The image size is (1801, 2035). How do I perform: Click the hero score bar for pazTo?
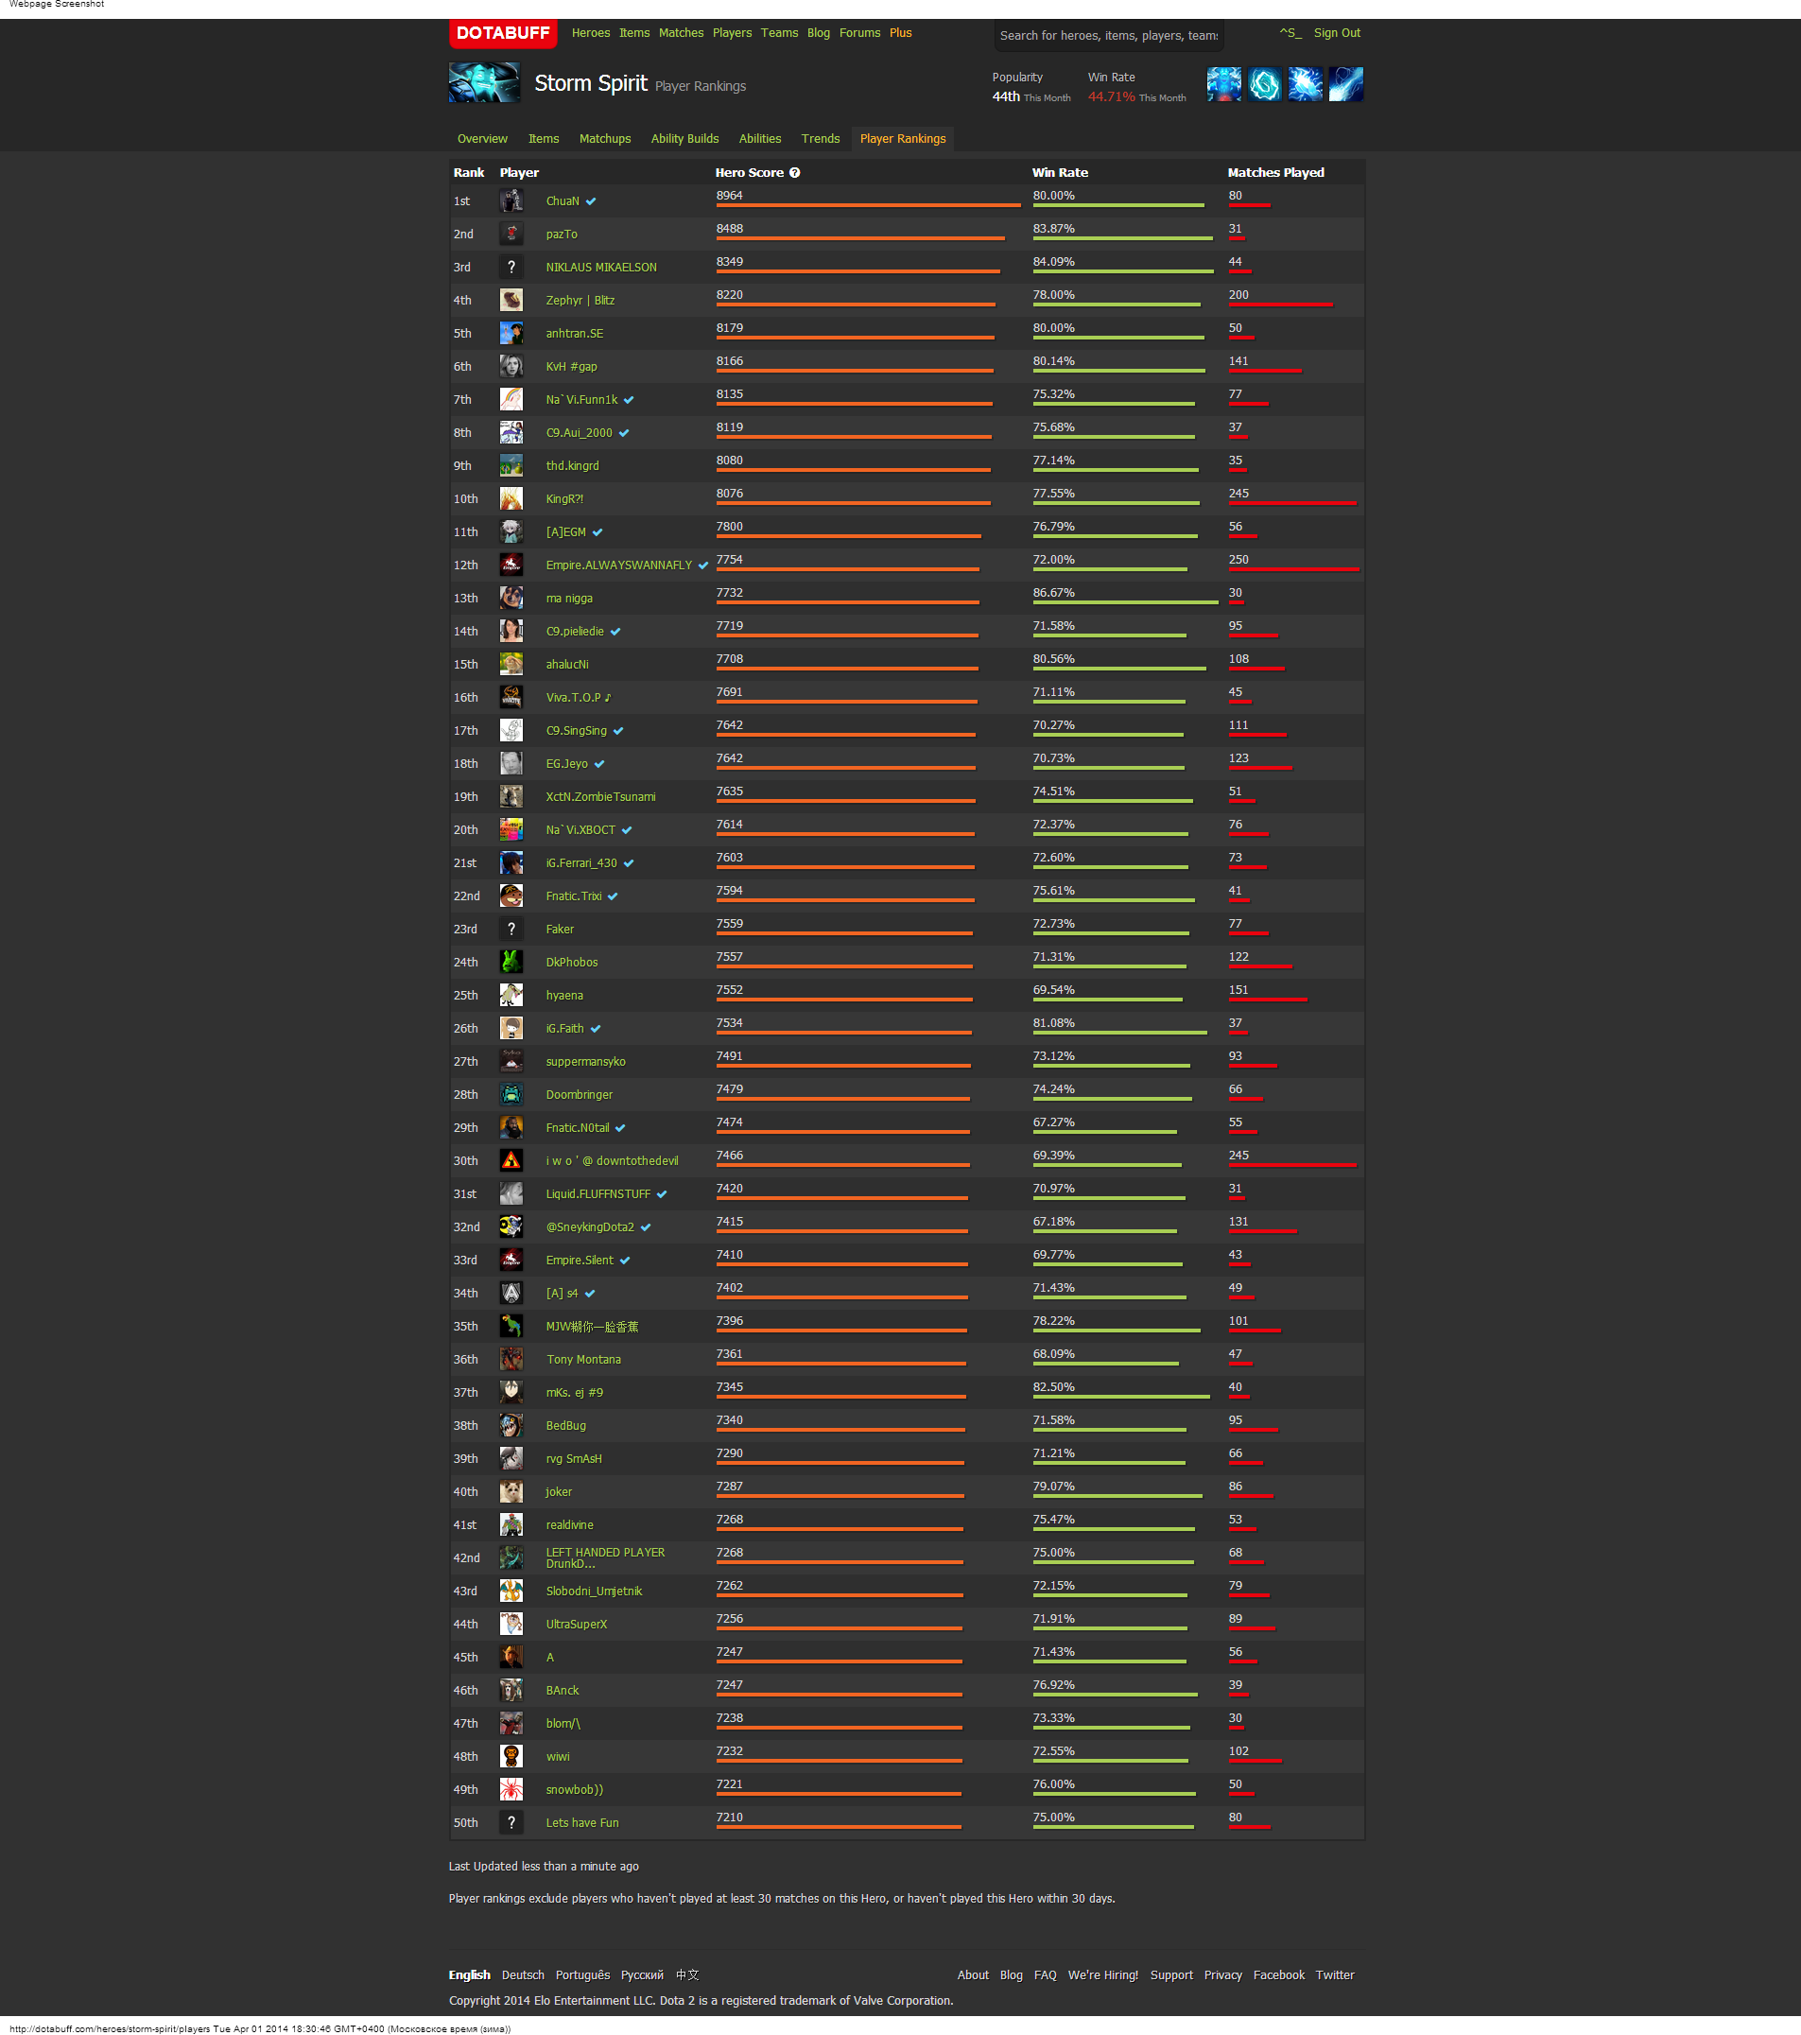(x=859, y=239)
